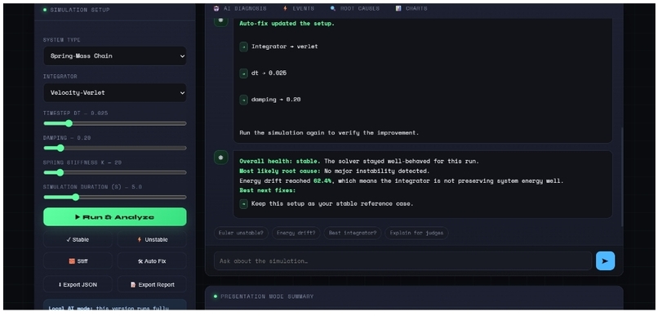
Task: Click the lightning icon on Events tab
Action: point(286,8)
